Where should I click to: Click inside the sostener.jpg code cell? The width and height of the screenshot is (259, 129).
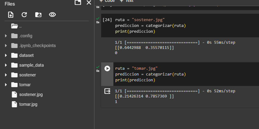[184, 26]
